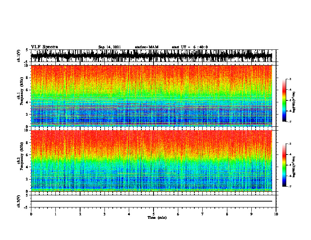The image size is (311, 240).
Task: Select the date label "Sep. 14, 2021"
Action: 110,47
